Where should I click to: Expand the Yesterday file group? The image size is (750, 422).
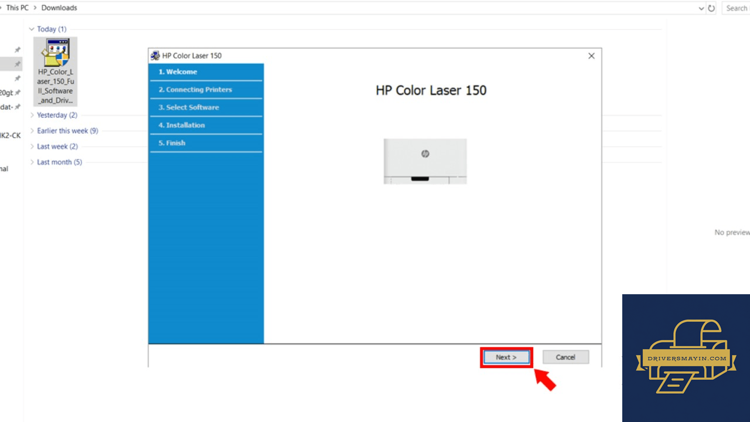[x=32, y=115]
